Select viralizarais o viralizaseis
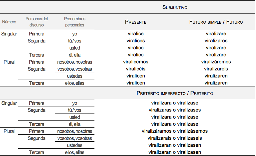Viewport: 256px width, 156px height. coord(175,138)
